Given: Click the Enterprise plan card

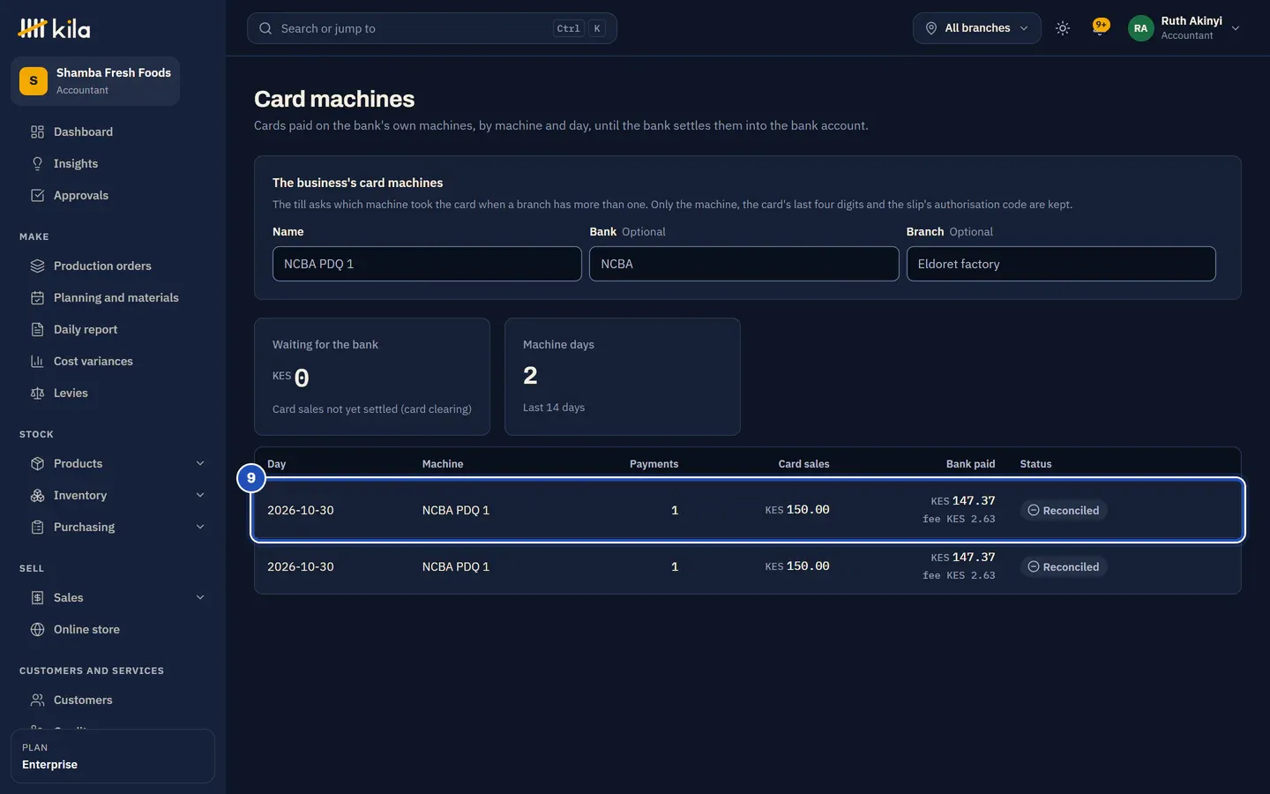Looking at the screenshot, I should pos(113,756).
